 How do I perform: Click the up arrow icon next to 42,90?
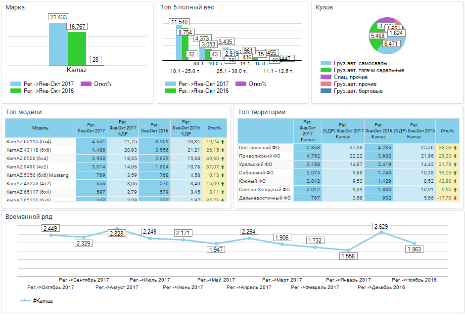455,181
